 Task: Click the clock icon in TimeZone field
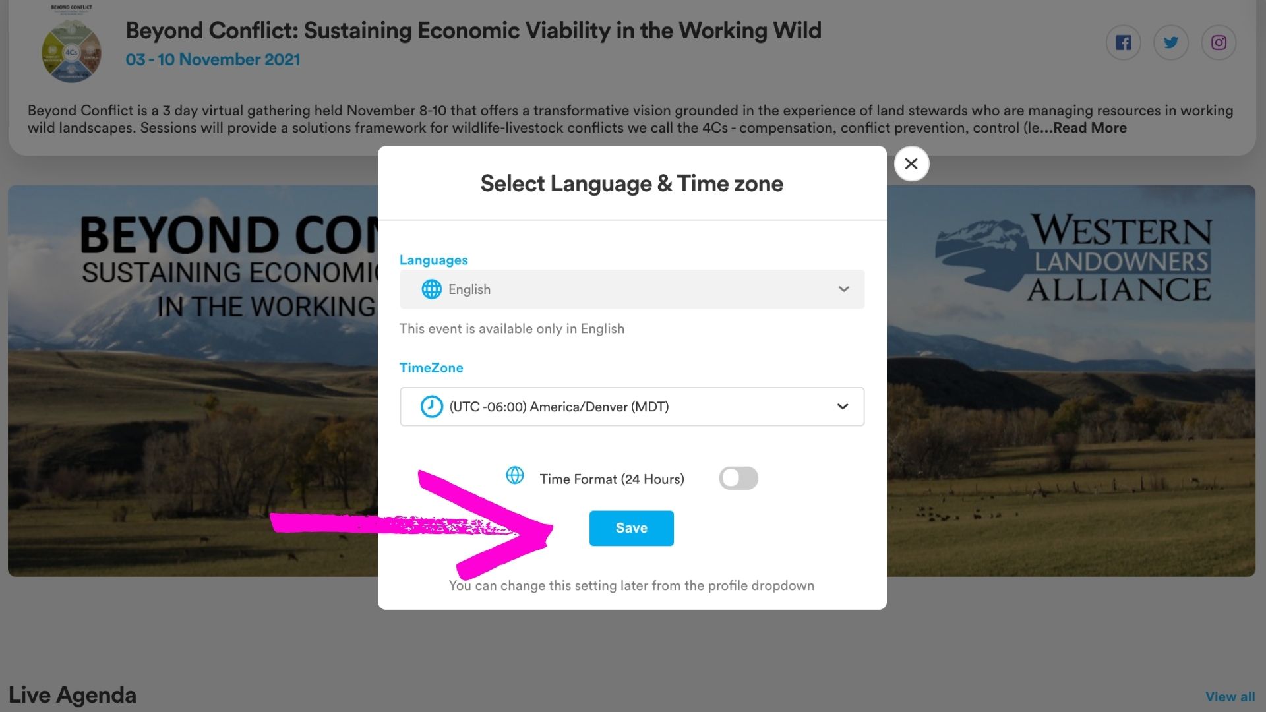[x=431, y=407]
